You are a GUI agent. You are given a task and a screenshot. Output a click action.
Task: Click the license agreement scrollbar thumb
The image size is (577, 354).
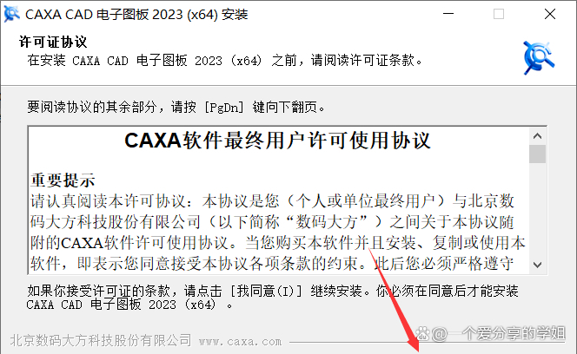[537, 154]
